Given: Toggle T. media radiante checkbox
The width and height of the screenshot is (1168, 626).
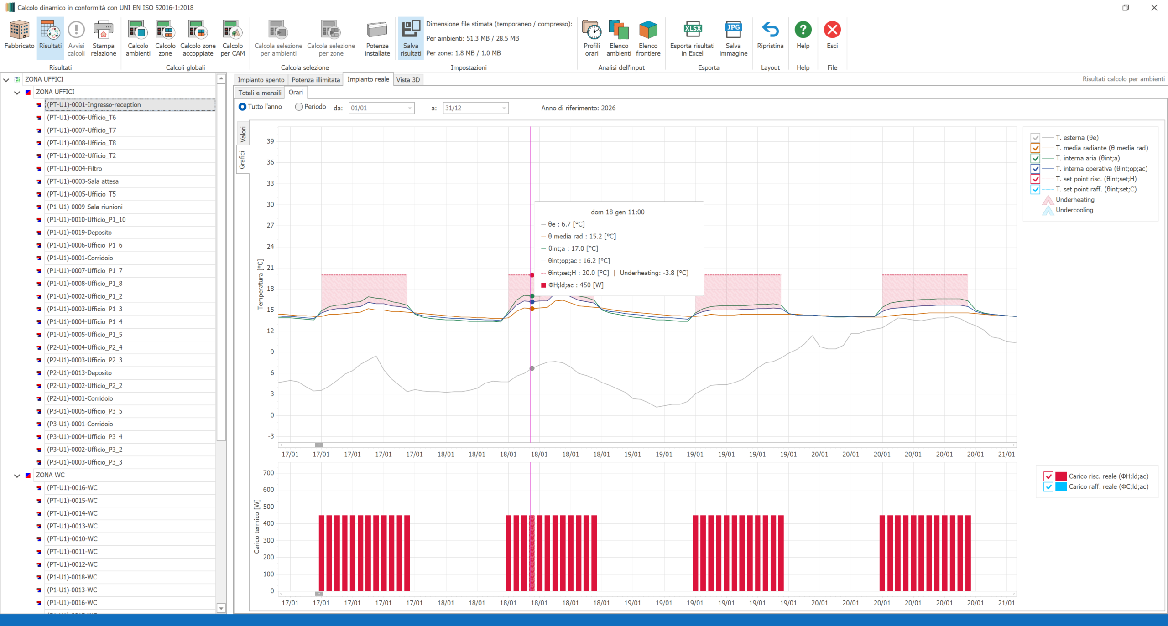Looking at the screenshot, I should tap(1035, 148).
